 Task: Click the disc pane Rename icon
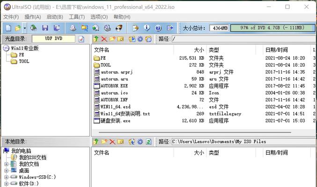(x=120, y=39)
